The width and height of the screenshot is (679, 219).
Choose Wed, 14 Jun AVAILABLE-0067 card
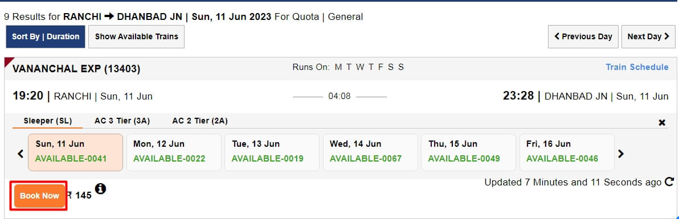click(370, 152)
